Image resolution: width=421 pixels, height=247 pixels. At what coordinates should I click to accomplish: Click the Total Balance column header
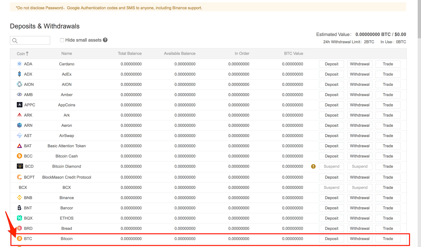click(x=130, y=54)
